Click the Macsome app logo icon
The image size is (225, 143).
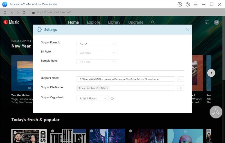click(x=5, y=4)
